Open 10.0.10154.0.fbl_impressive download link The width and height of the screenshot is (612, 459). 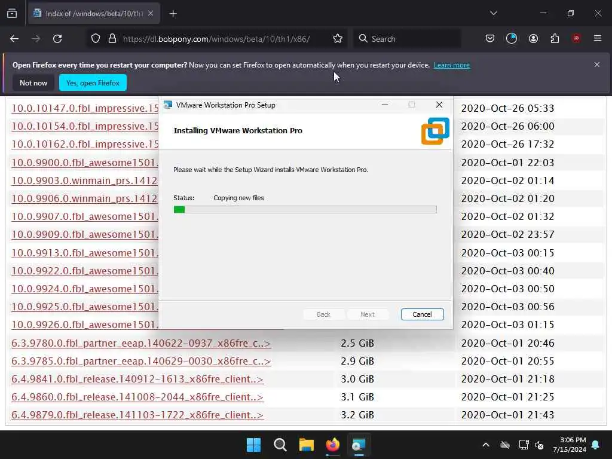[x=85, y=126]
